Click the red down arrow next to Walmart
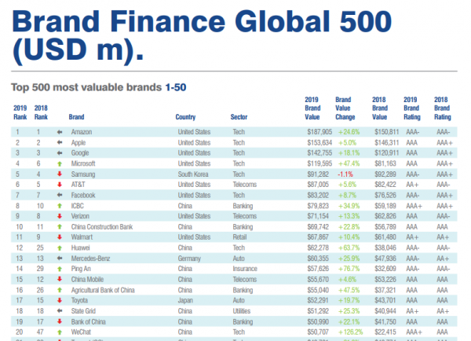 tap(60, 237)
